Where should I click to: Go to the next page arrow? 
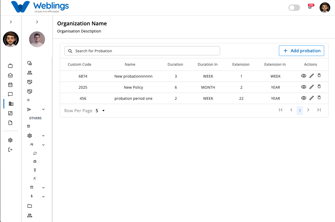(x=308, y=110)
